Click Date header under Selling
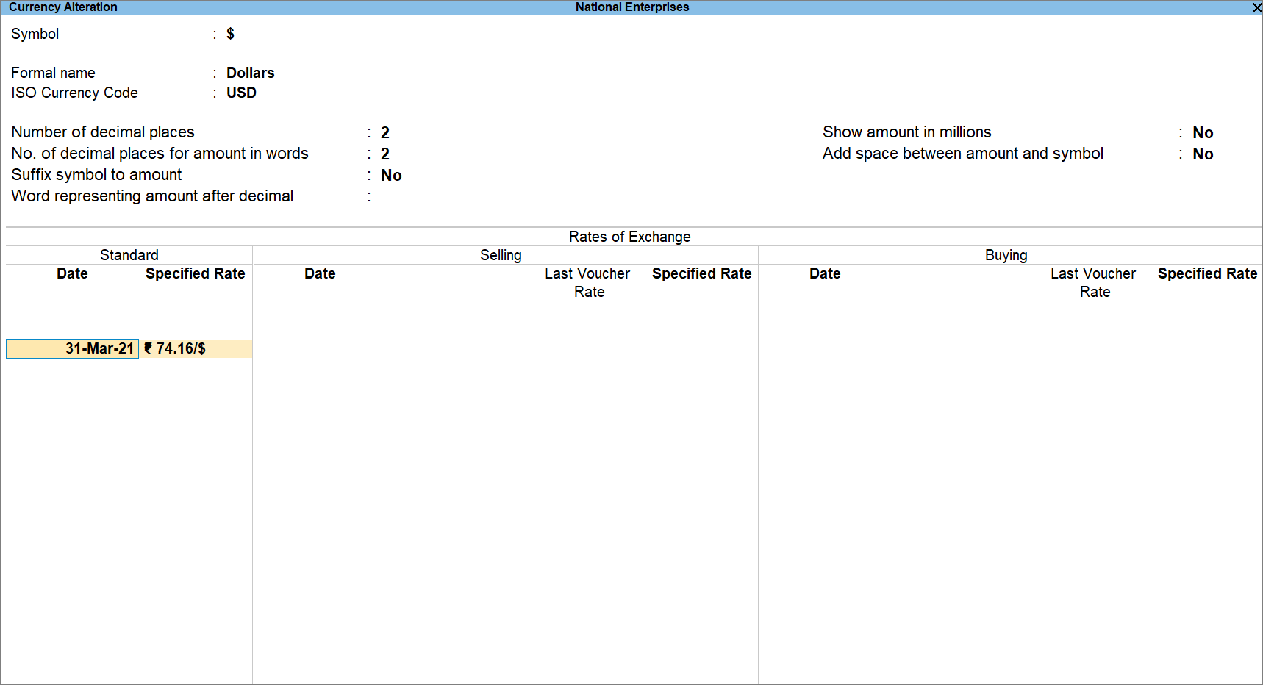 point(320,273)
